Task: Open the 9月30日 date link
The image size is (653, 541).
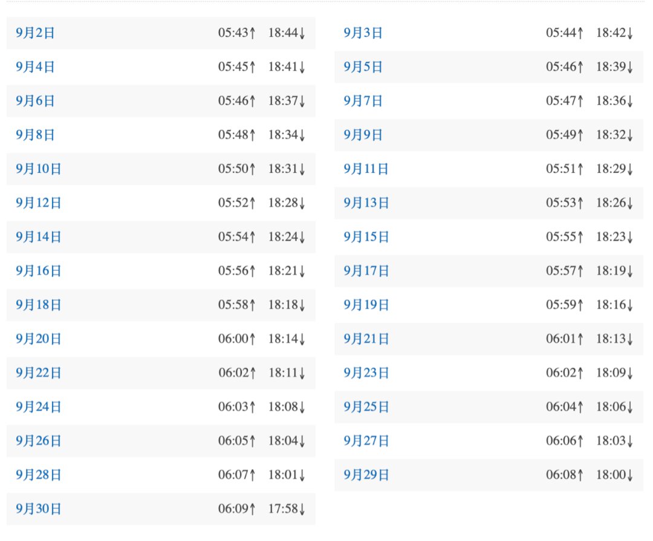Action: click(x=39, y=509)
